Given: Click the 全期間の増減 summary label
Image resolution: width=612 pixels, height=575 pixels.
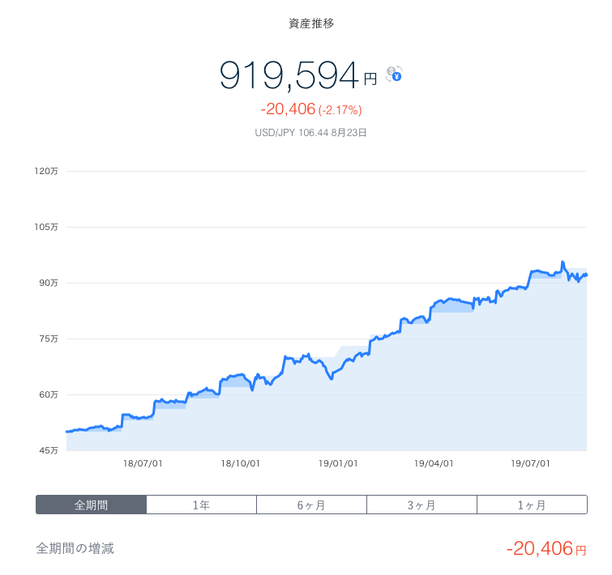Looking at the screenshot, I should [75, 549].
